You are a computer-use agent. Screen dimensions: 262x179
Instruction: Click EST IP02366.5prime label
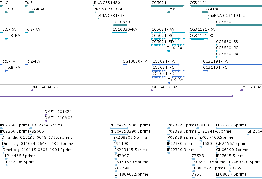pos(15,125)
